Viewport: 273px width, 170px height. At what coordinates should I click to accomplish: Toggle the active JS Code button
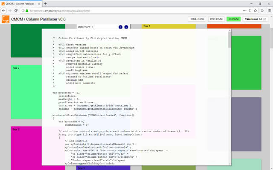point(233,19)
